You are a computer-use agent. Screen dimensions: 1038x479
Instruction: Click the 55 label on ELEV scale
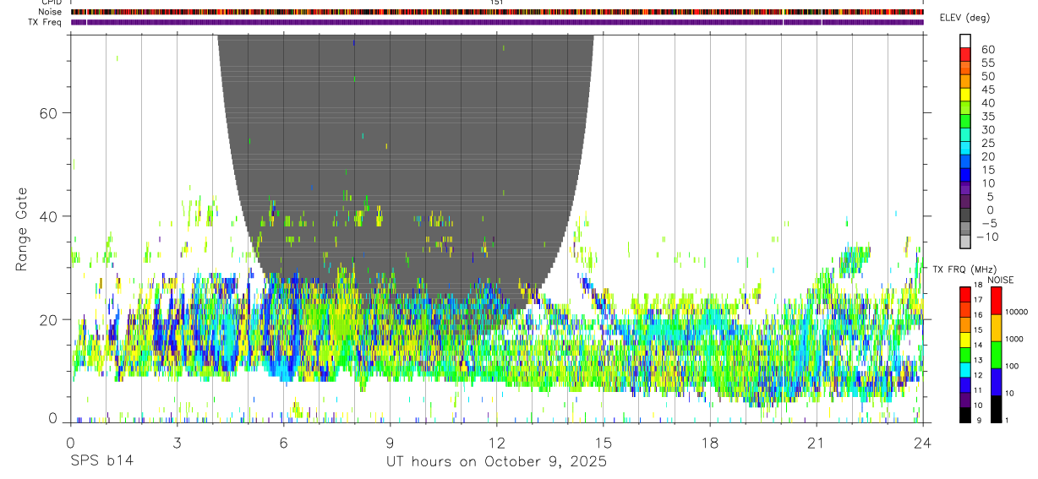(987, 63)
